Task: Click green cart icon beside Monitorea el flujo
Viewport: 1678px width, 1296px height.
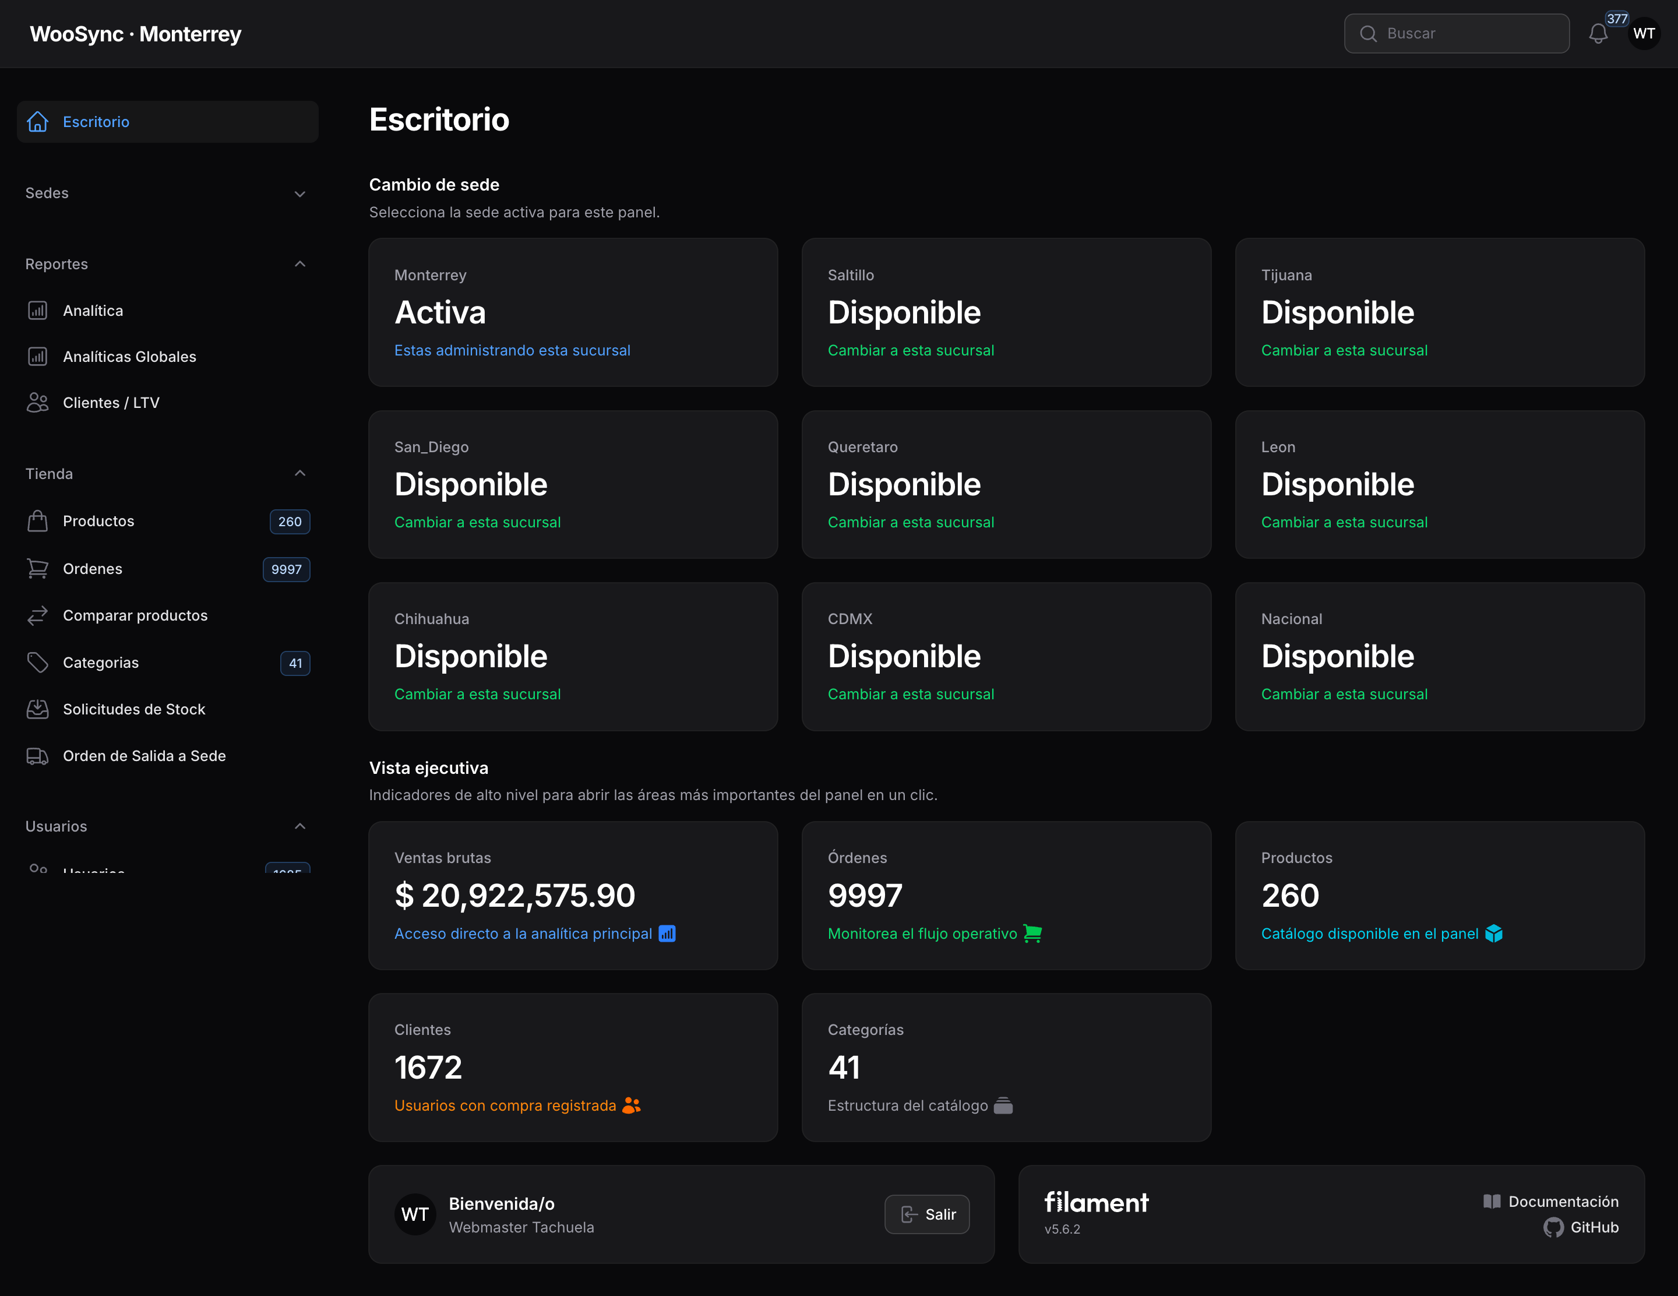Action: pyautogui.click(x=1032, y=934)
